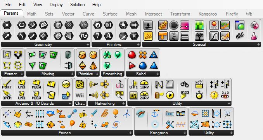Select the Box parameter cube icon
The width and height of the screenshot is (263, 140).
pos(58,25)
